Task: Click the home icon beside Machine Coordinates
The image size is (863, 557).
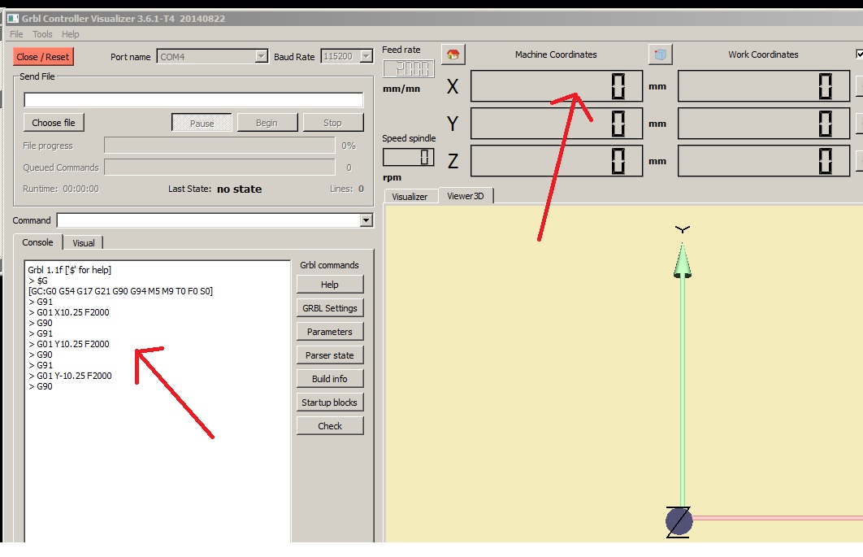Action: click(x=453, y=54)
